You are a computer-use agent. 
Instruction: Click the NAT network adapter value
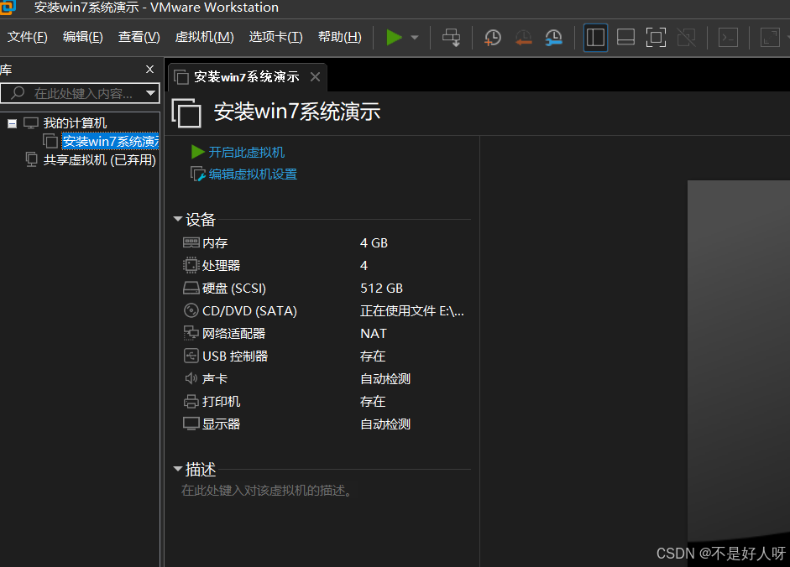[x=374, y=333]
